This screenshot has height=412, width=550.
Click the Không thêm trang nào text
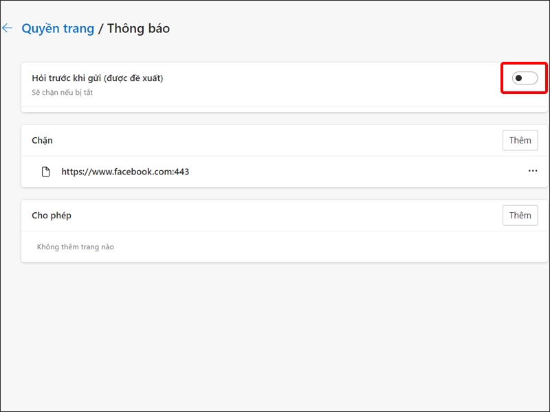pos(76,247)
